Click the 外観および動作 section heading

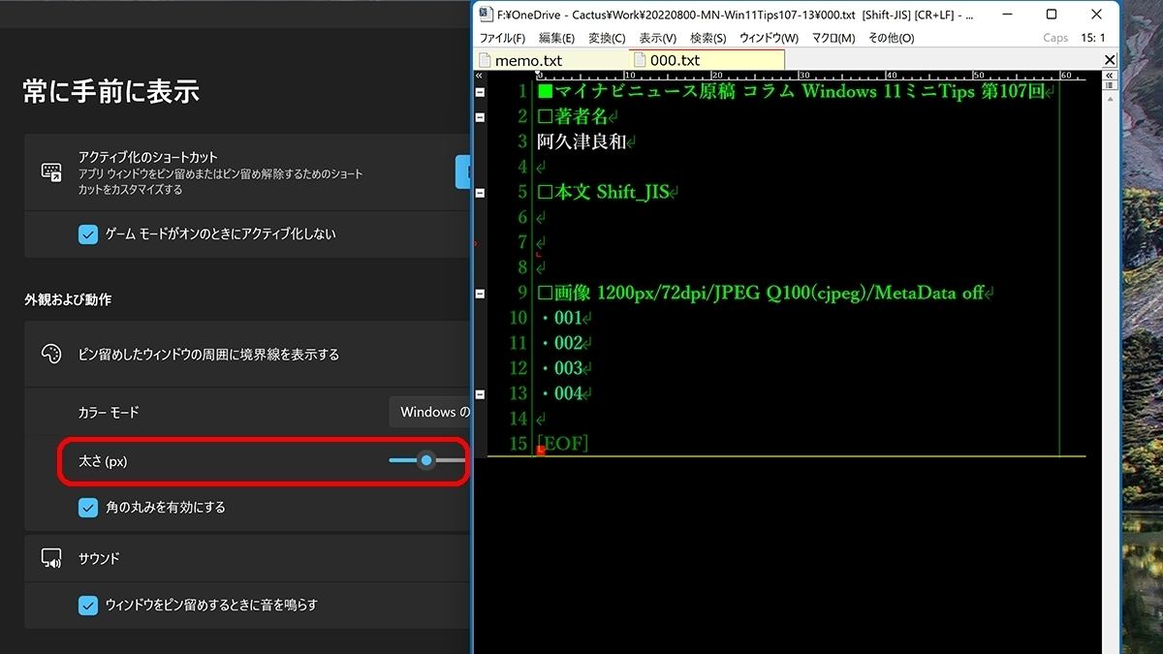pyautogui.click(x=68, y=299)
